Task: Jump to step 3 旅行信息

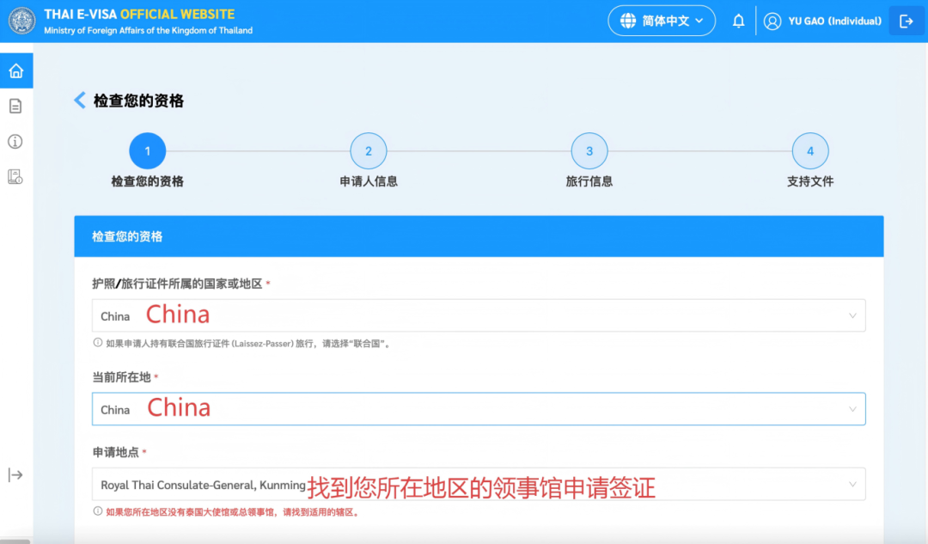Action: 589,151
